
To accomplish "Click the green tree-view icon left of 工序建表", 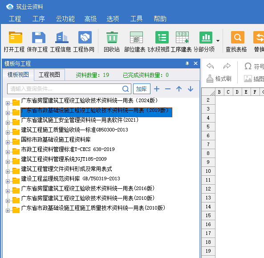I will coord(162,37).
